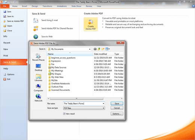Click the Save as Adobe PDF icon
This screenshot has width=195, height=140.
tap(5, 21)
